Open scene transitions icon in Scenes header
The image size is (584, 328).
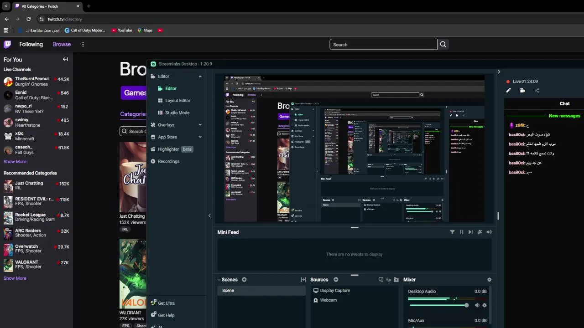(303, 280)
